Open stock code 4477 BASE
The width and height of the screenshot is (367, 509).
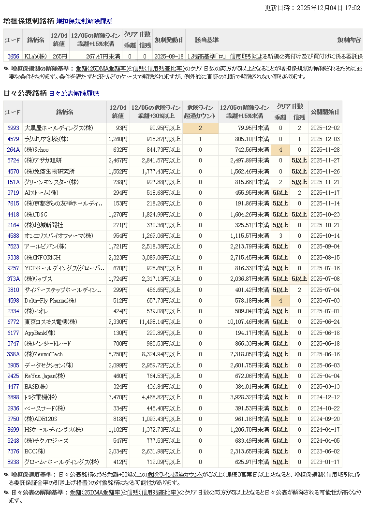[13, 387]
